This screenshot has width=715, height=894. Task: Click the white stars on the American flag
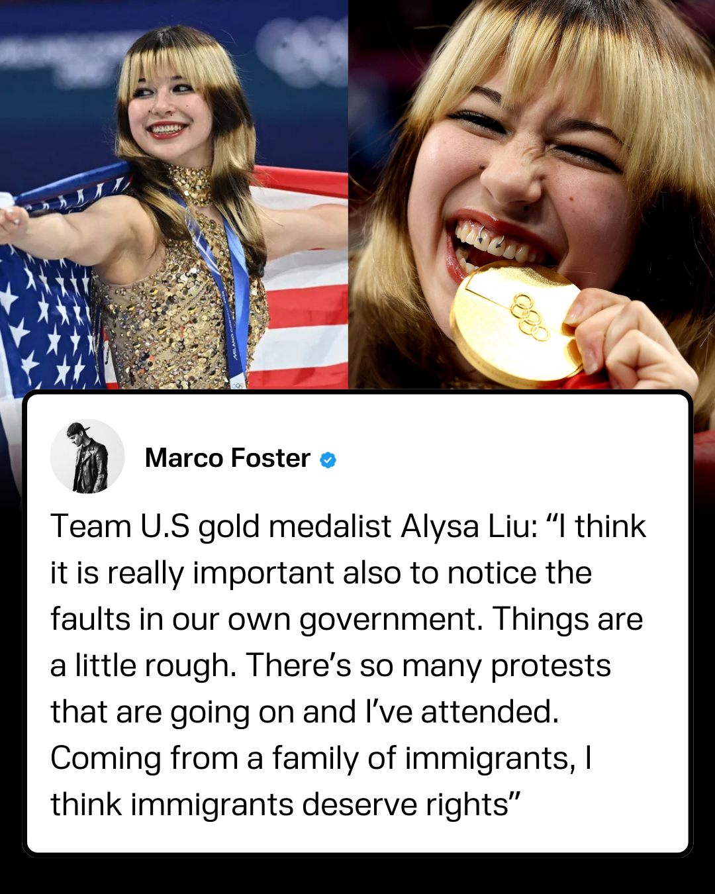[x=43, y=318]
